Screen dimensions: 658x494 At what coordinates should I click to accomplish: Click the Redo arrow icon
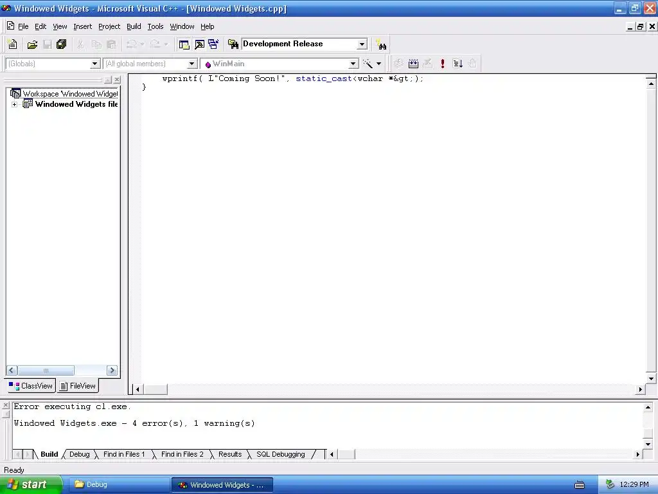click(x=156, y=44)
